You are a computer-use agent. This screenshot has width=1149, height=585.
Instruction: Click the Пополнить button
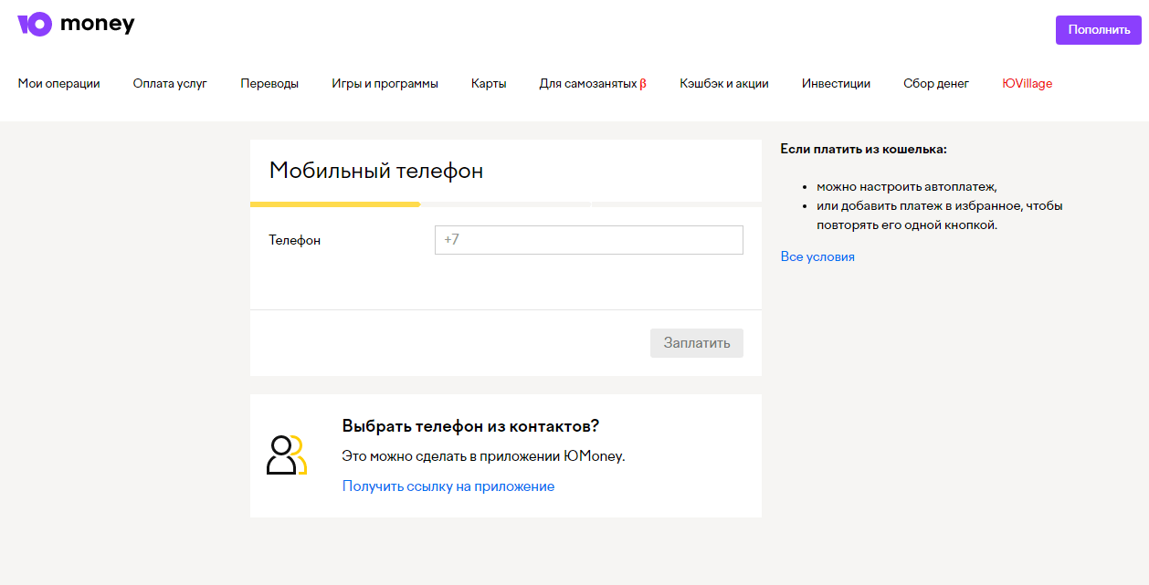click(x=1098, y=29)
